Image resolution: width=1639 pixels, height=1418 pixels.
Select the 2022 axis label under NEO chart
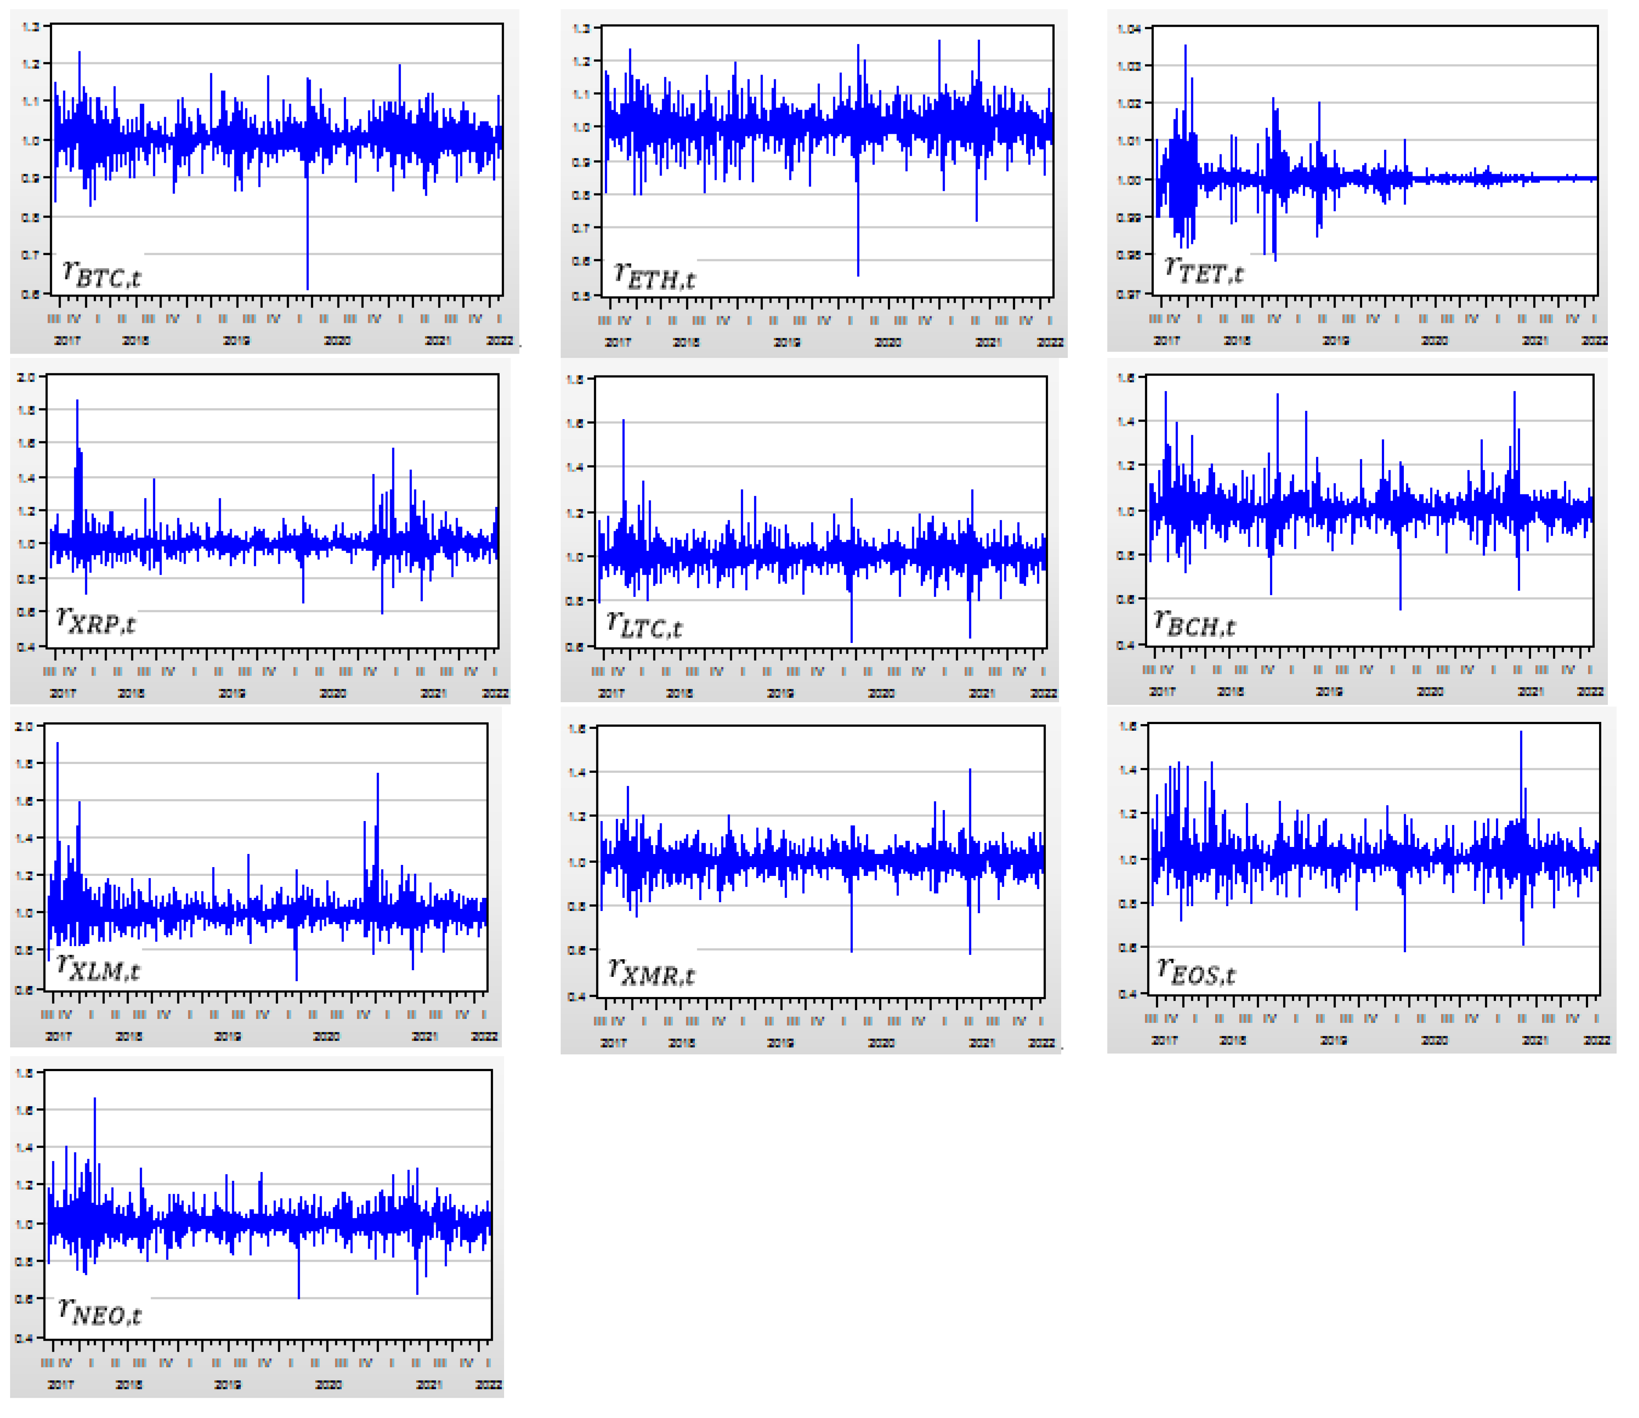488,1385
